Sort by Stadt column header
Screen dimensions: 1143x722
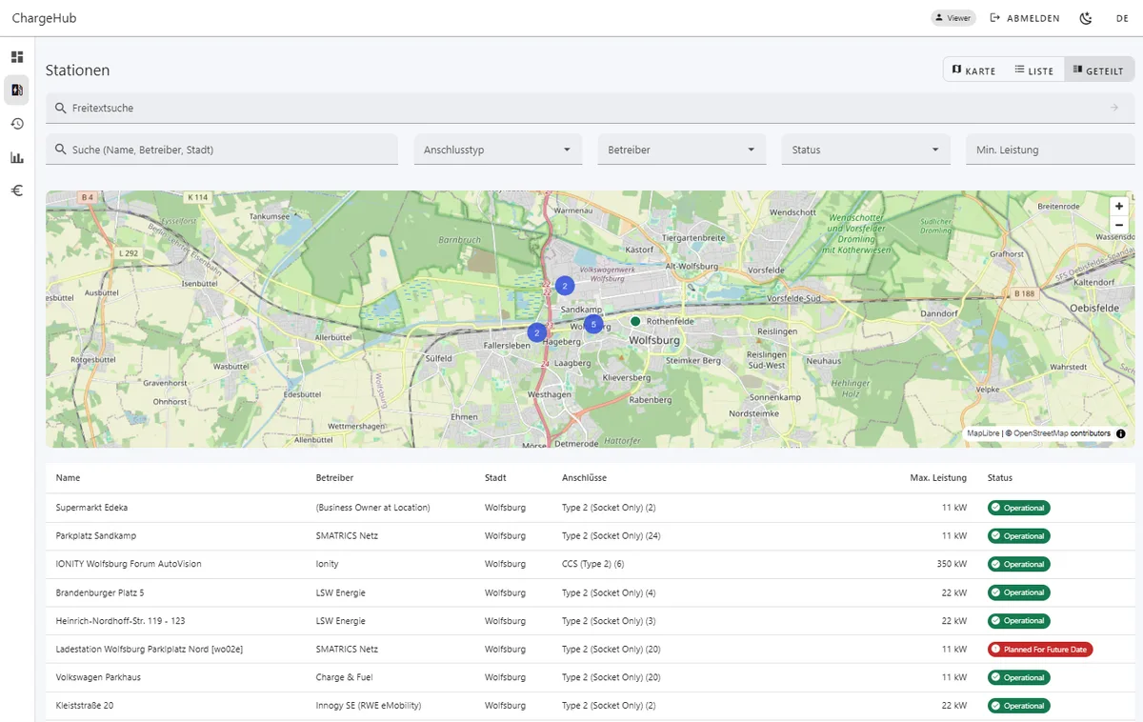pyautogui.click(x=495, y=478)
